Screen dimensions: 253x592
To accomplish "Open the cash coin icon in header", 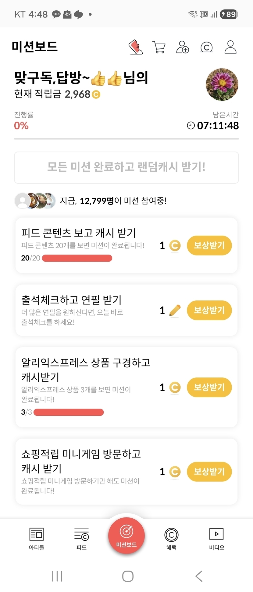I will pyautogui.click(x=206, y=47).
